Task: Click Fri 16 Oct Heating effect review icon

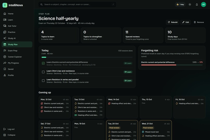Action: pos(177,104)
